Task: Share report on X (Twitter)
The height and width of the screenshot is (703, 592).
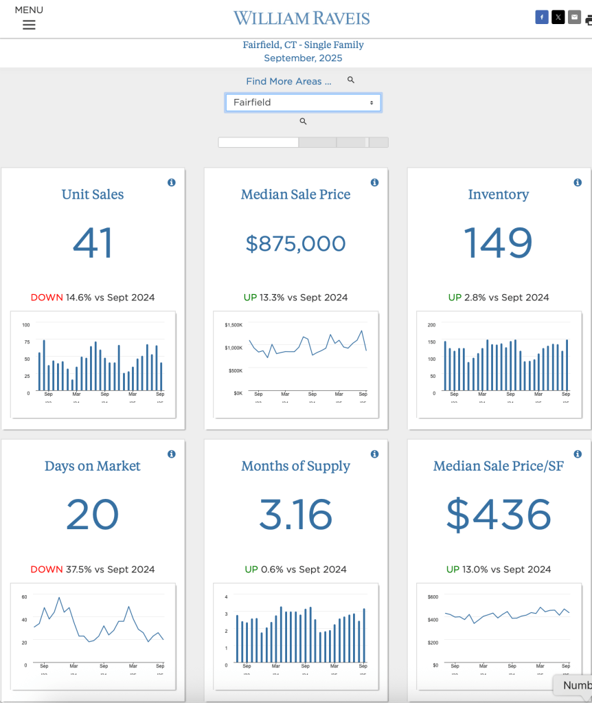Action: pyautogui.click(x=558, y=18)
